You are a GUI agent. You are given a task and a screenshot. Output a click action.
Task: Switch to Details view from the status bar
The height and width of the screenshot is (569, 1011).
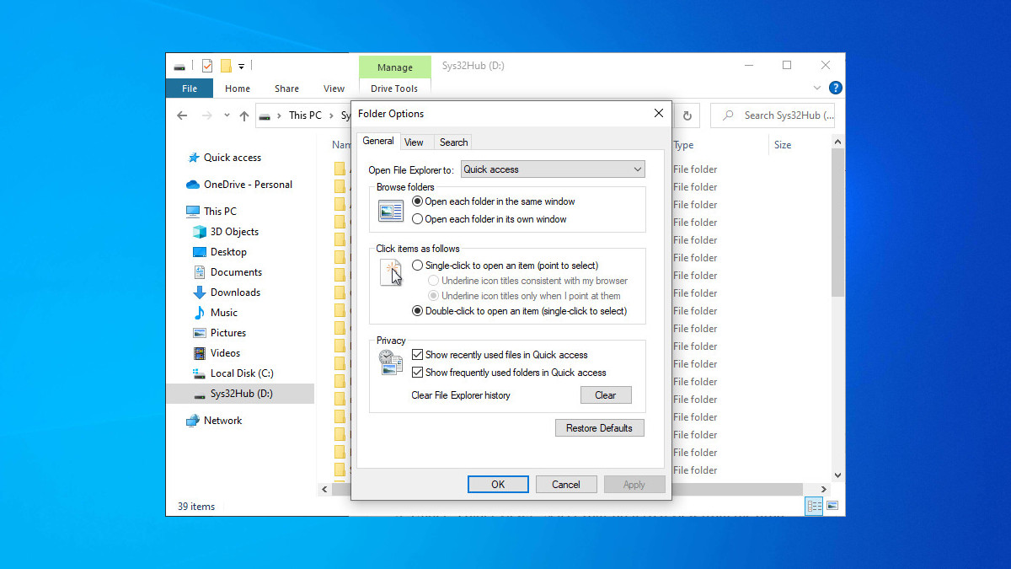click(814, 506)
